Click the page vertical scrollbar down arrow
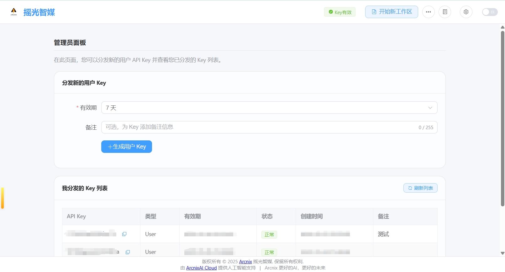505x272 pixels. (x=502, y=253)
